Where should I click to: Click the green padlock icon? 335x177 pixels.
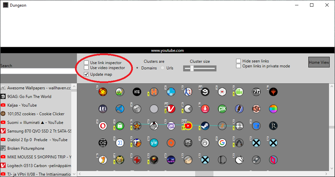point(120,126)
